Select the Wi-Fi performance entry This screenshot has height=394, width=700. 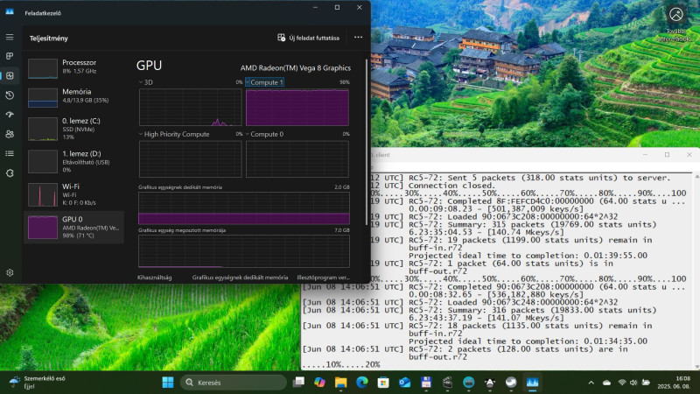[x=74, y=194]
